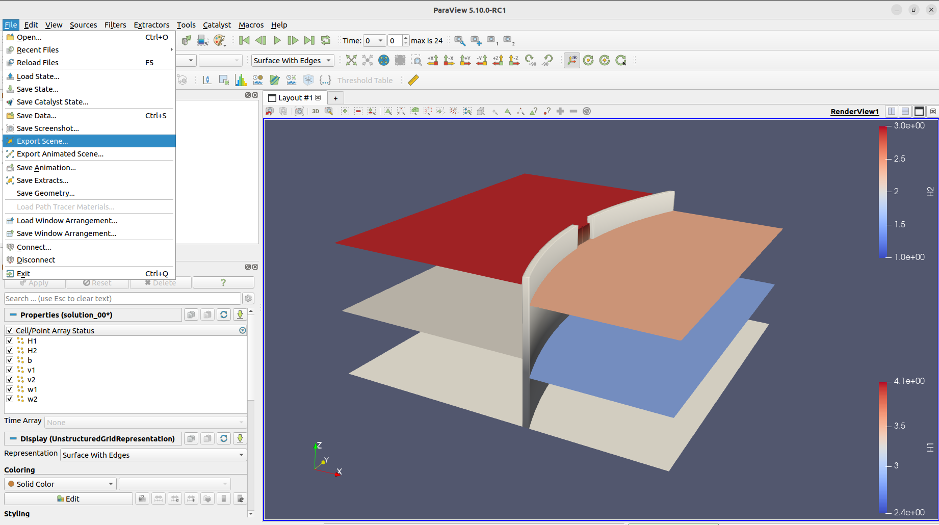
Task: Uncheck the b array checkbox
Action: coord(10,360)
